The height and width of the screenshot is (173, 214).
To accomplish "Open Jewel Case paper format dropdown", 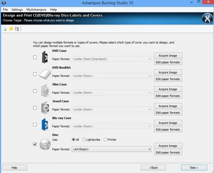I will pos(112,110).
